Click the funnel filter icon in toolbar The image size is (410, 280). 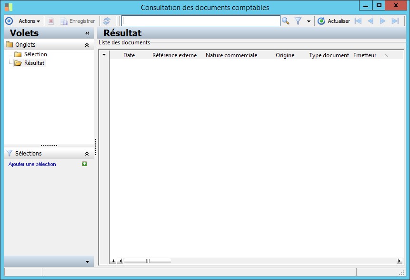[298, 21]
